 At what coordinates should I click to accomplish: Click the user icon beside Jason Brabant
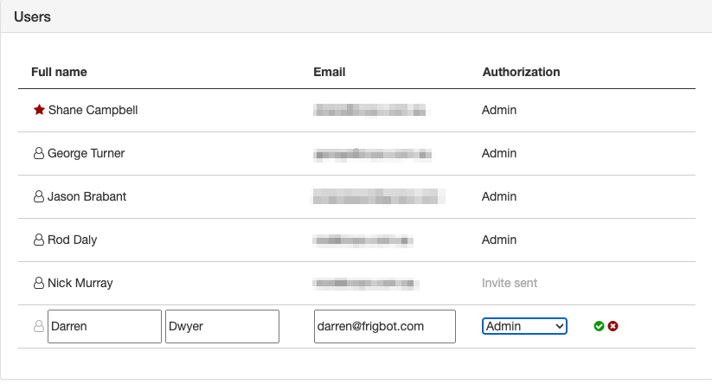click(x=39, y=196)
